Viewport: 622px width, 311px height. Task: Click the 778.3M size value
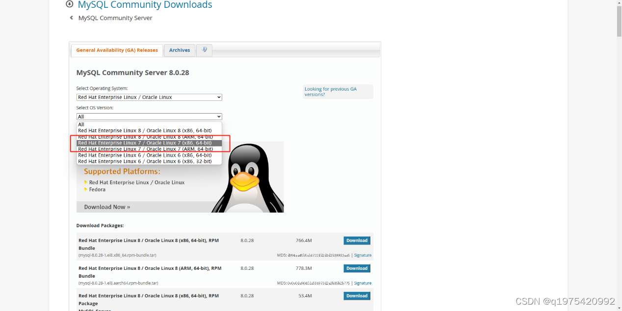pyautogui.click(x=304, y=268)
